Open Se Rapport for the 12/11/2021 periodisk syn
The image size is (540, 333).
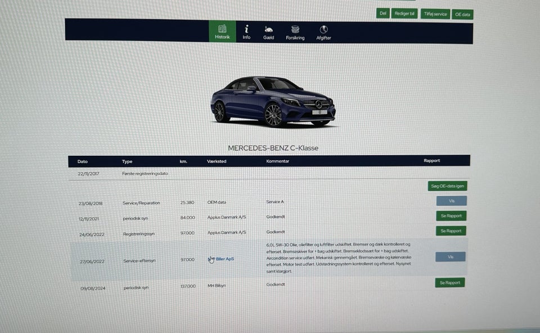tap(450, 215)
